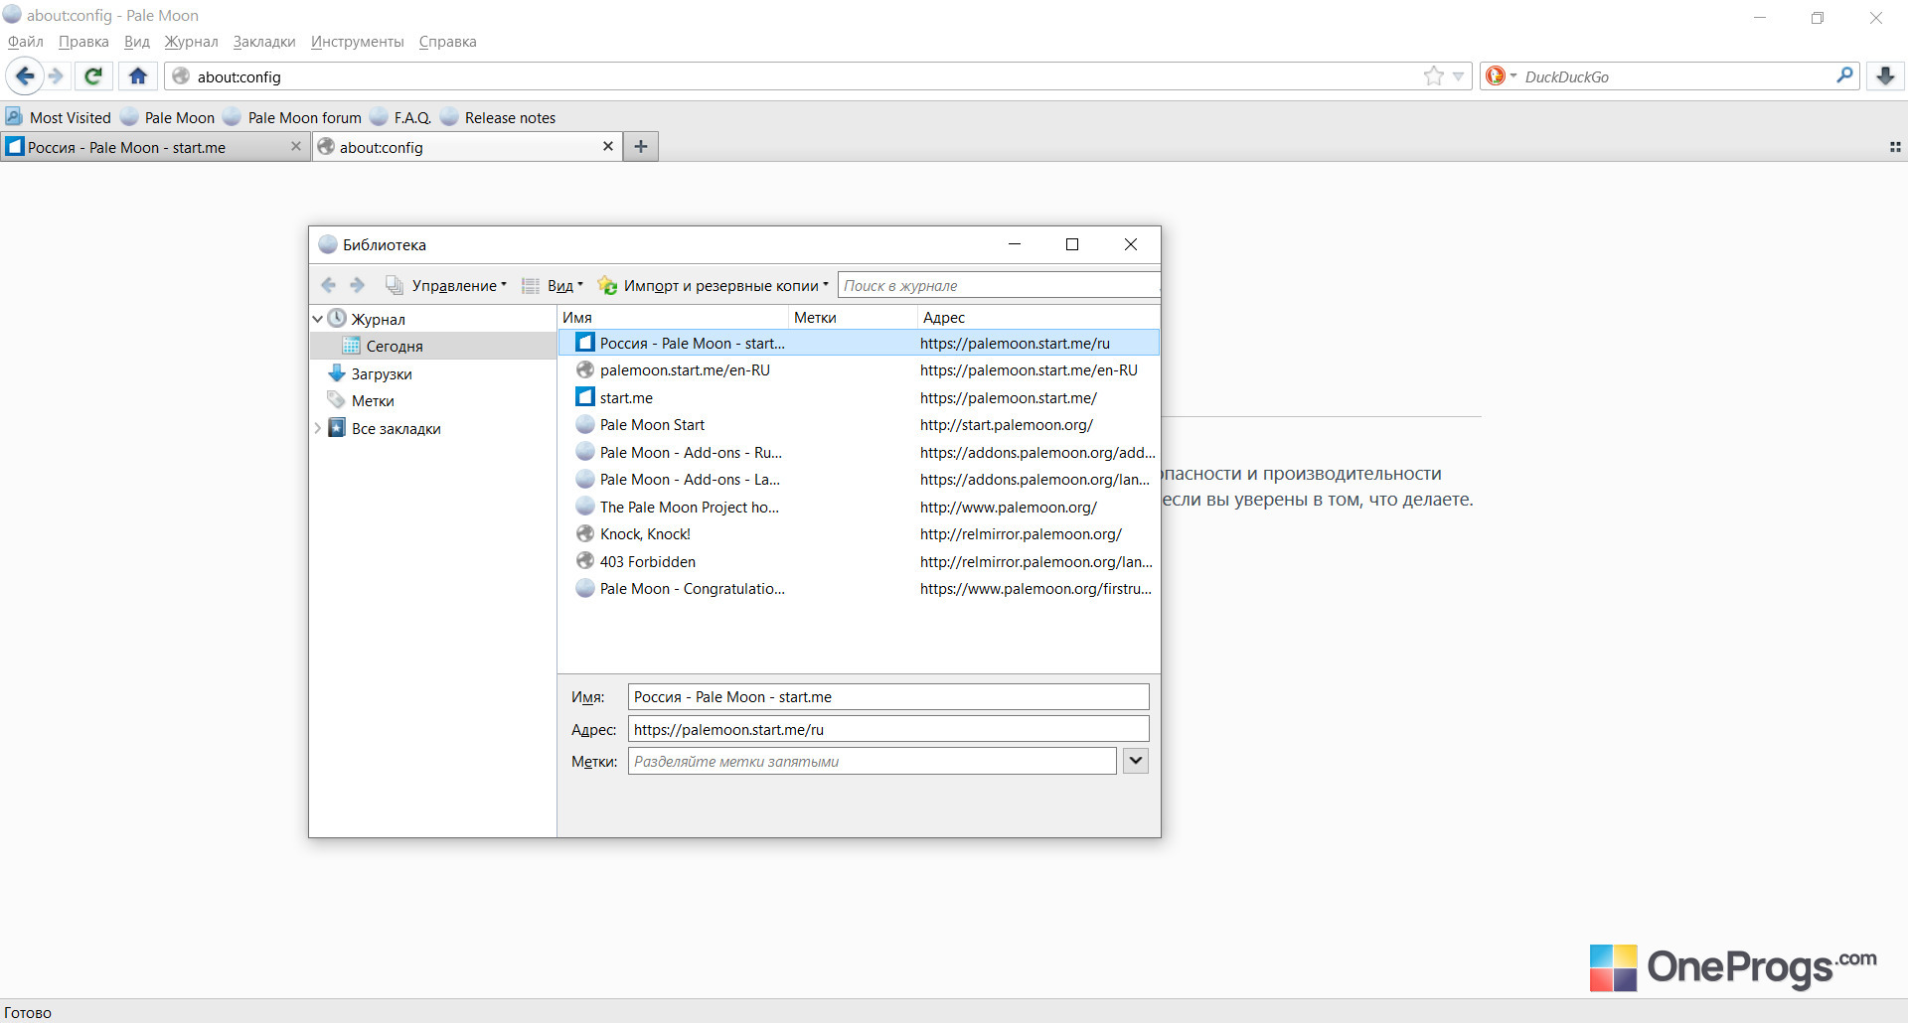Select Загрузки in the Library sidebar
1908x1023 pixels.
coord(382,373)
